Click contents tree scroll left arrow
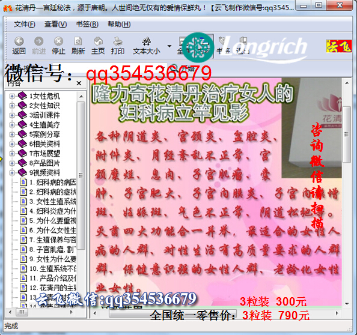 point(10,312)
